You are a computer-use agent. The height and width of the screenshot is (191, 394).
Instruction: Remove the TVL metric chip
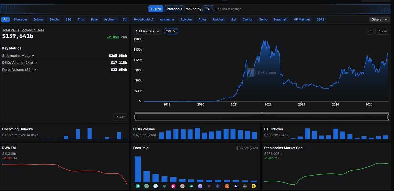(x=174, y=31)
